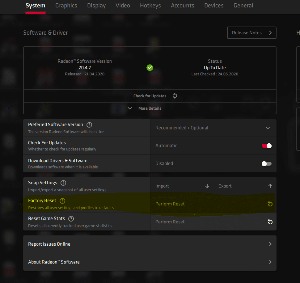Click Perform Reset for Reset Game Stats

[170, 222]
